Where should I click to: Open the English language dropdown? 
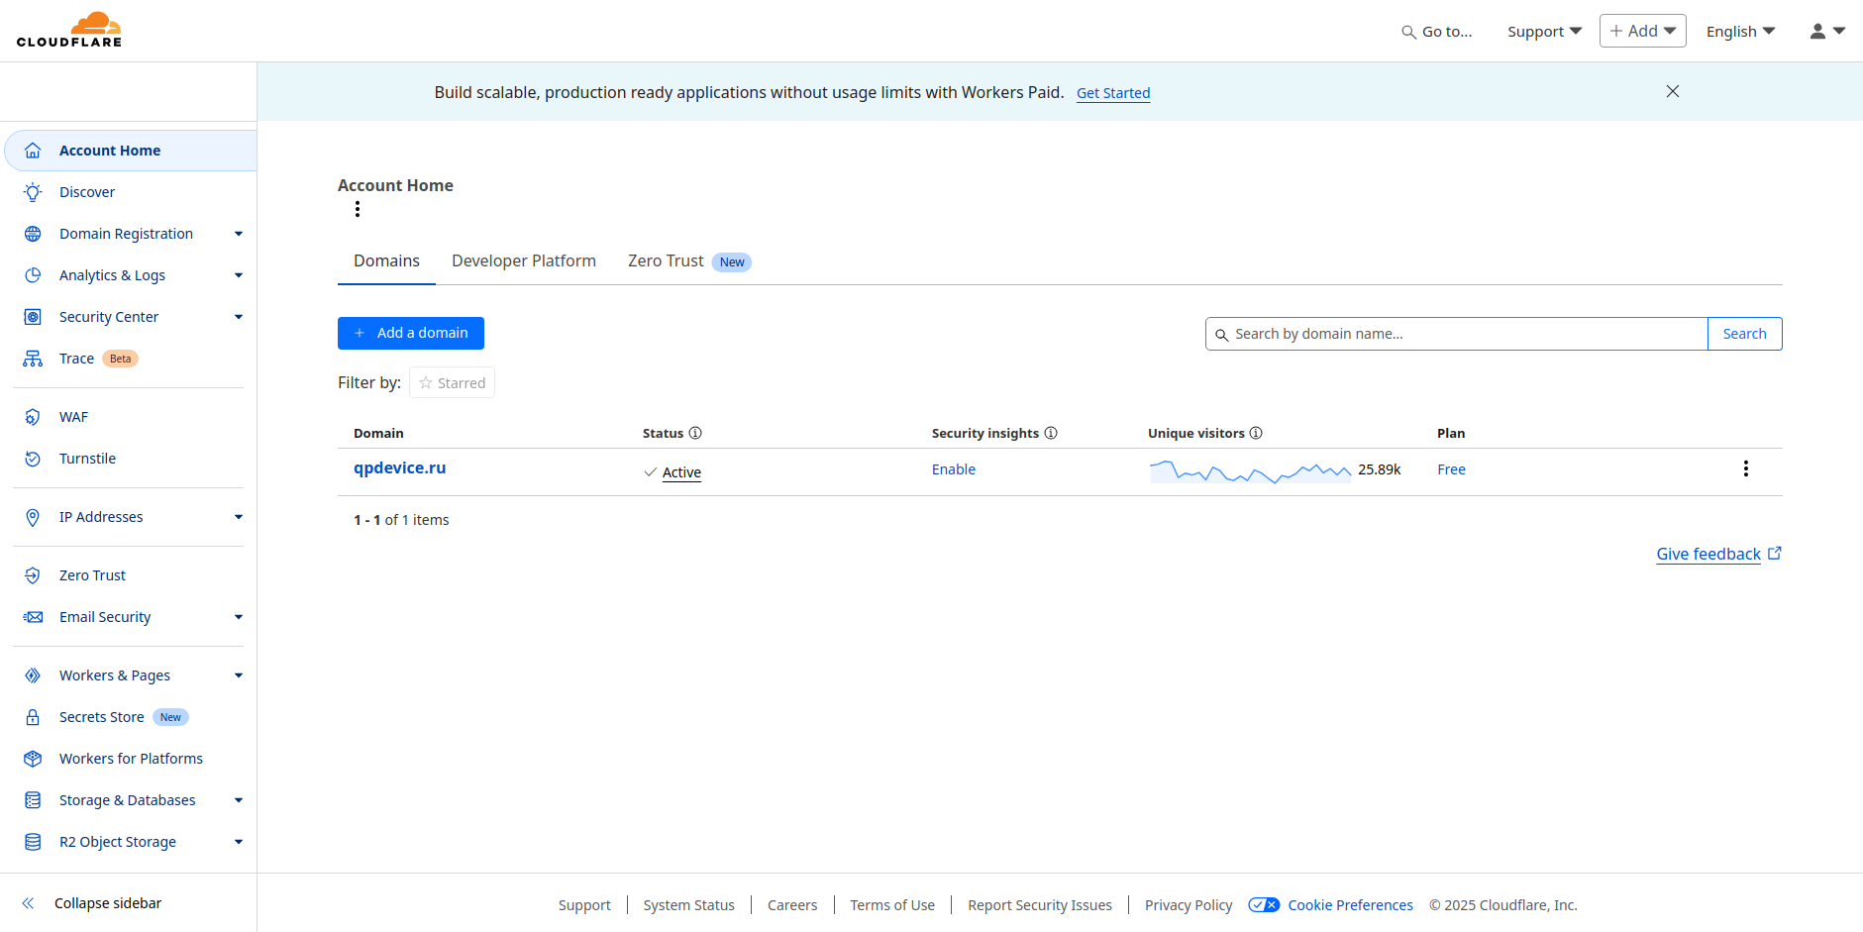click(x=1740, y=32)
